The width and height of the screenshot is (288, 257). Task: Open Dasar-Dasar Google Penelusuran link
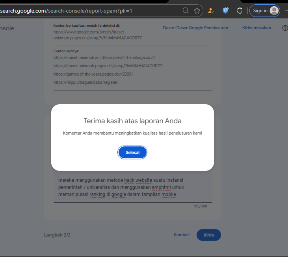click(x=195, y=28)
